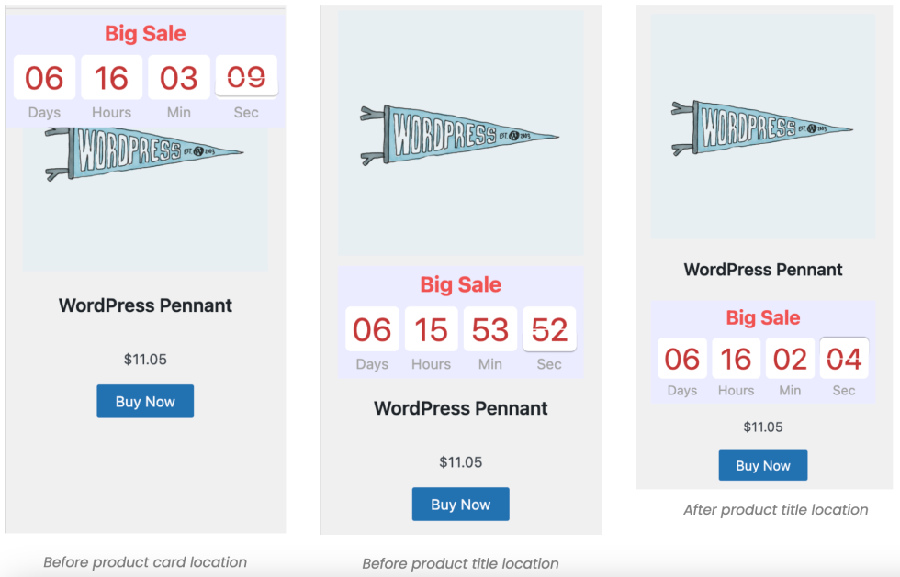Open the middle WordPress Pennant title link

460,408
